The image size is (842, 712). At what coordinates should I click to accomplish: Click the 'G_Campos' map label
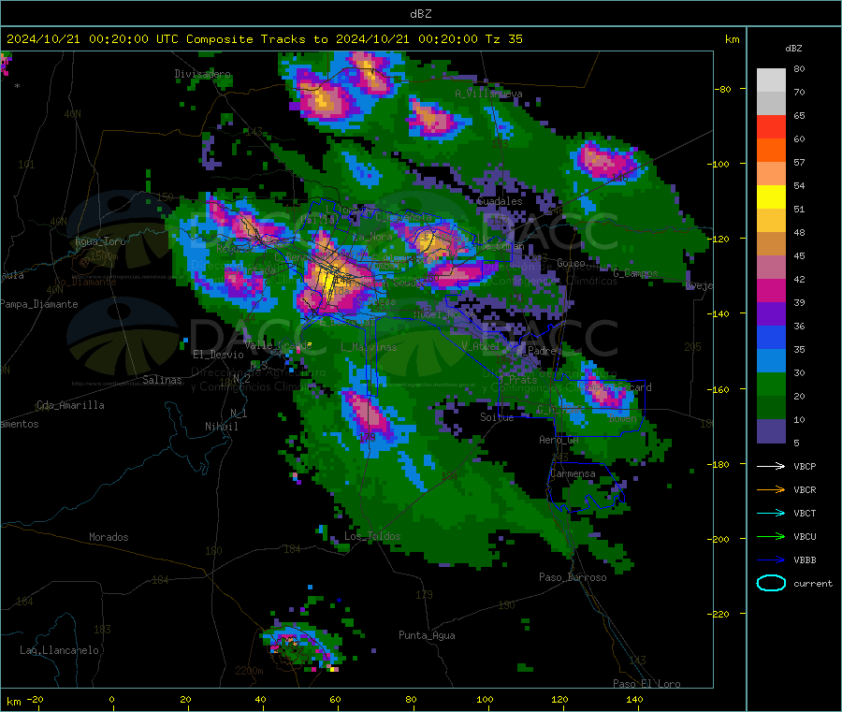tap(636, 273)
